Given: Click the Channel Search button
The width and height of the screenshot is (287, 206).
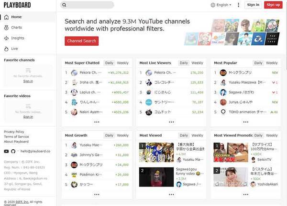Looking at the screenshot, I should pos(82,41).
